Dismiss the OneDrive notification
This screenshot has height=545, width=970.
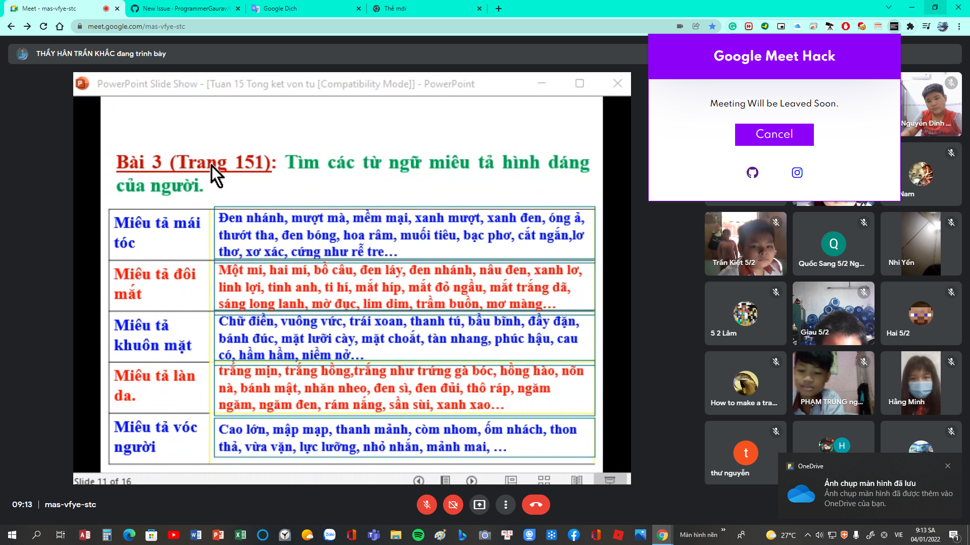pyautogui.click(x=948, y=466)
